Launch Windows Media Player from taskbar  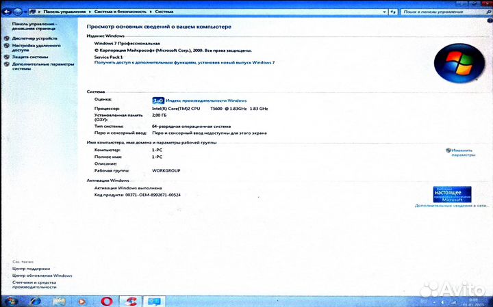pyautogui.click(x=82, y=300)
